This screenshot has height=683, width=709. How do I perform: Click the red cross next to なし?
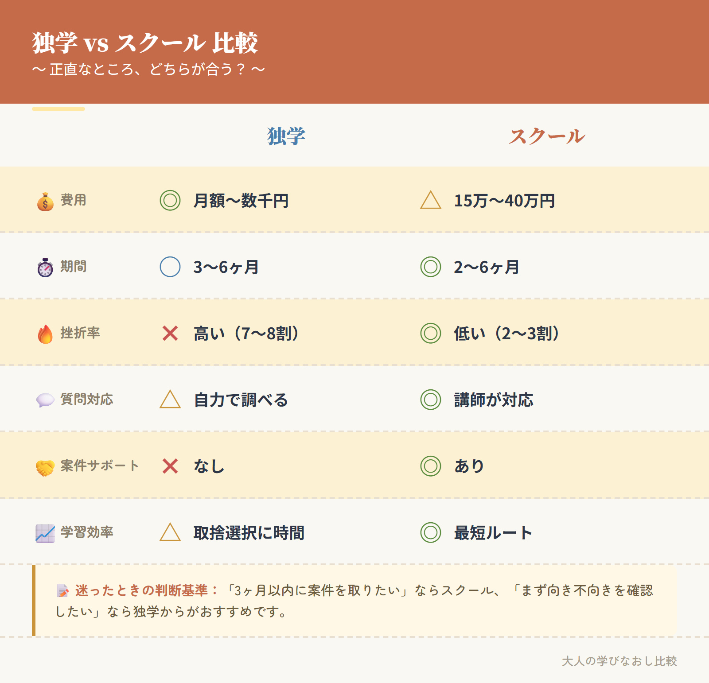(170, 466)
